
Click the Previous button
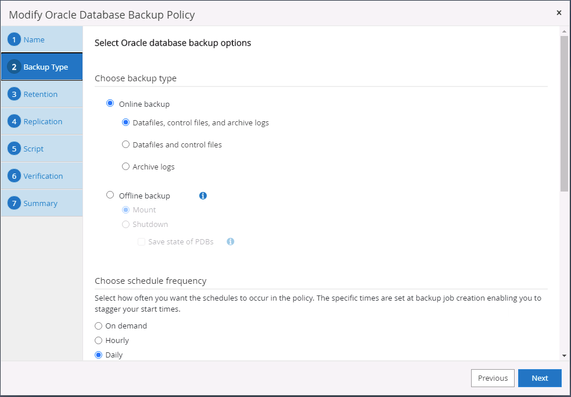click(x=493, y=378)
